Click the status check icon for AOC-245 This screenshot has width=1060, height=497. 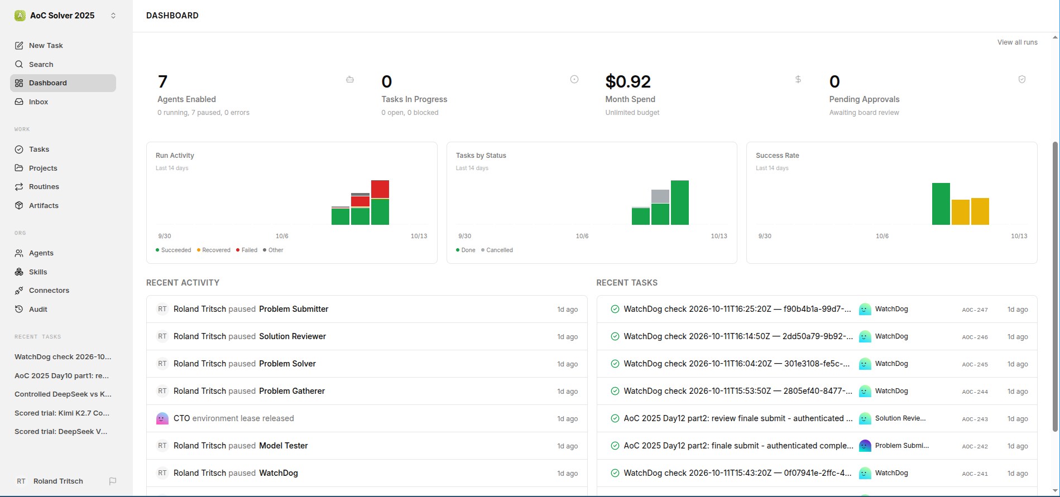615,364
